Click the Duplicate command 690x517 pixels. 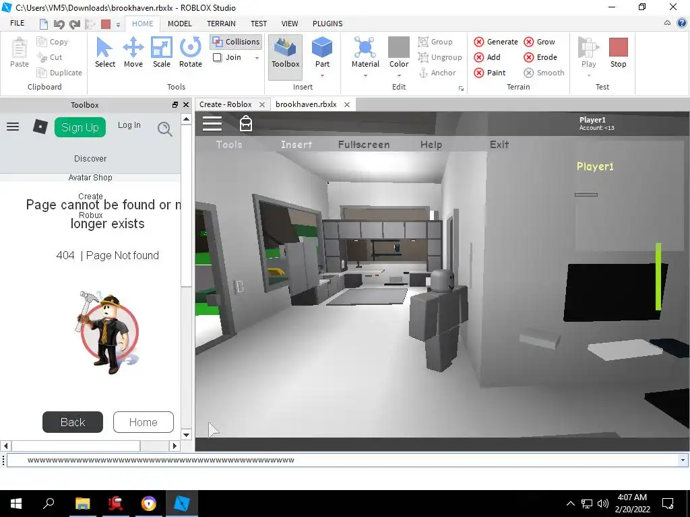point(59,73)
